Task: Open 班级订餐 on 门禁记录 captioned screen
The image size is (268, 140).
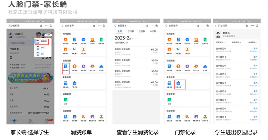Action: click(187, 118)
